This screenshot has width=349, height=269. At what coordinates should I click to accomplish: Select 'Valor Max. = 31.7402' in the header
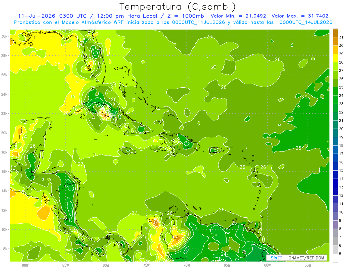[x=300, y=16]
